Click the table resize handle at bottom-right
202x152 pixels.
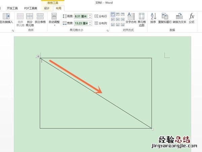point(153,129)
